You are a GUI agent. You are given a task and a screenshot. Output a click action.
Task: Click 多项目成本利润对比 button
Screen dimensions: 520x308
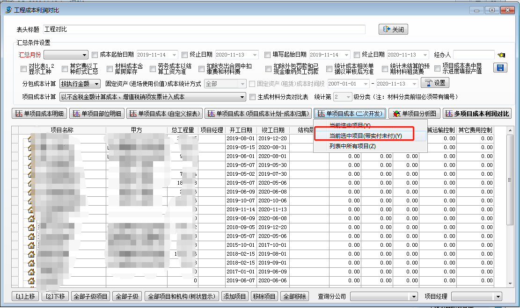coord(477,114)
